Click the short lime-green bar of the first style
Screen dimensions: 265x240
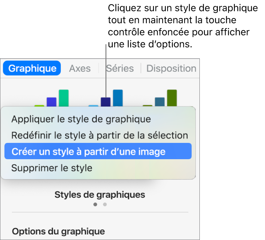(39, 105)
